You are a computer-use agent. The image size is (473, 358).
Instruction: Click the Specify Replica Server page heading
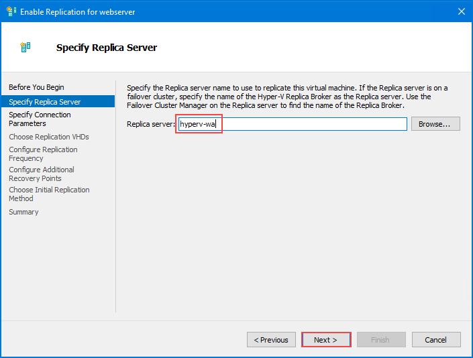coord(107,48)
